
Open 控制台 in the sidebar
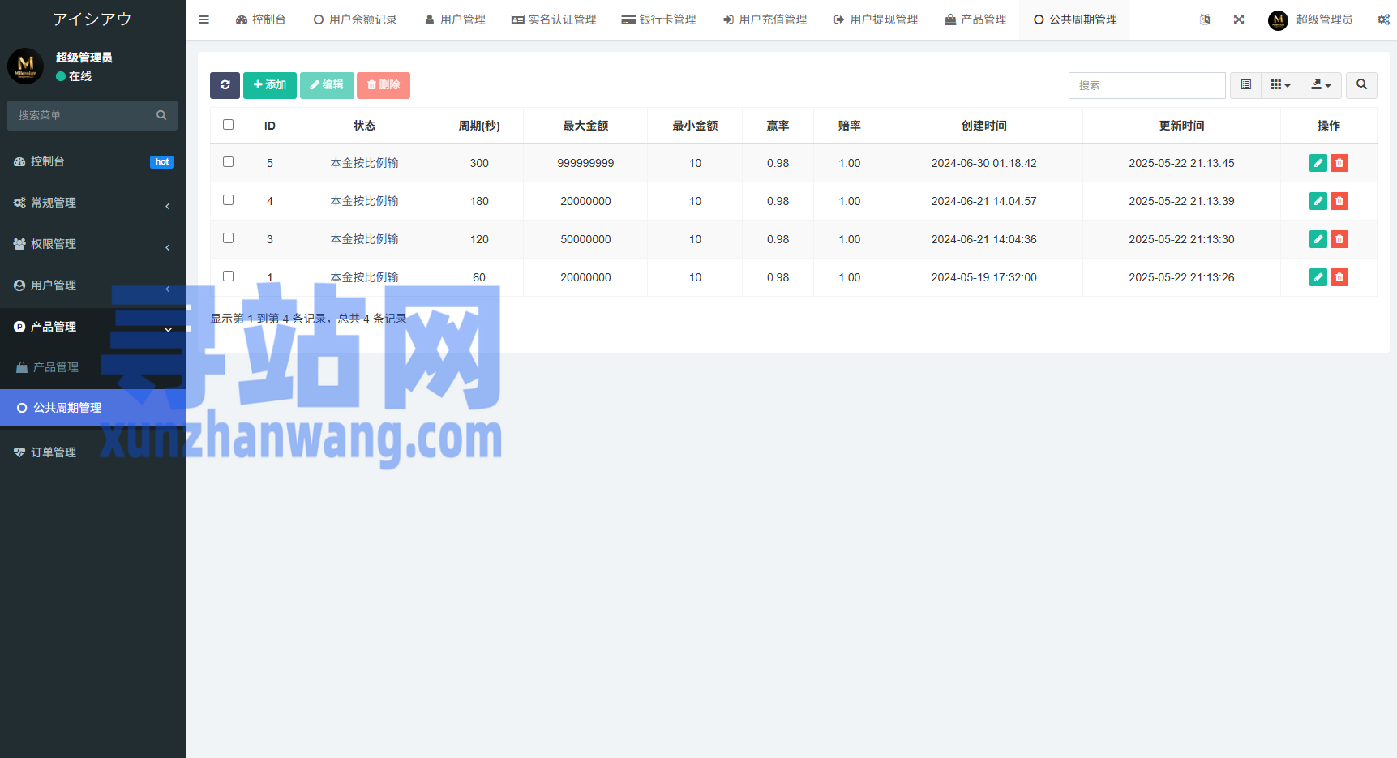(92, 161)
